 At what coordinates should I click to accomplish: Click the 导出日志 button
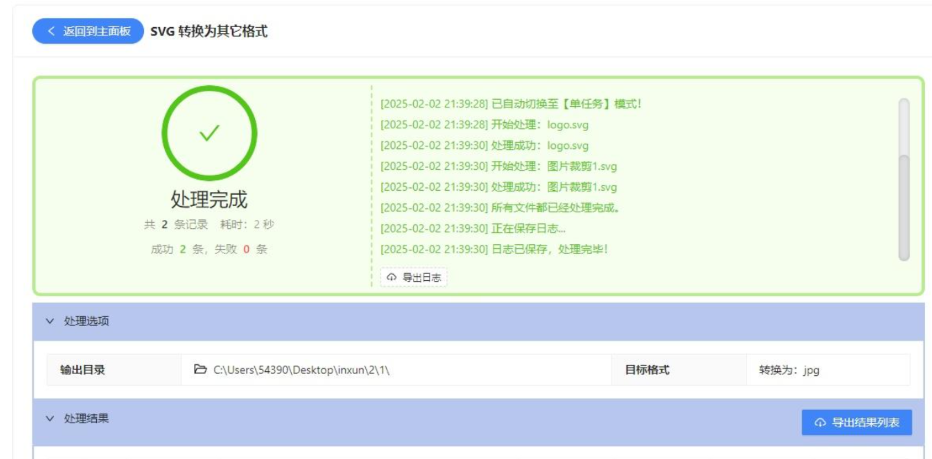pos(414,278)
